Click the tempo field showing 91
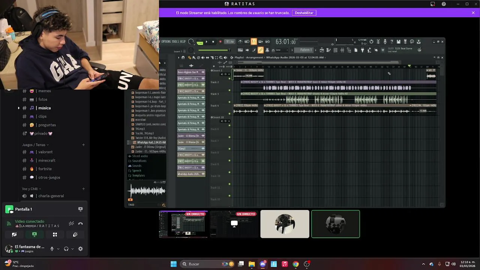This screenshot has height=270, width=480. point(229,42)
